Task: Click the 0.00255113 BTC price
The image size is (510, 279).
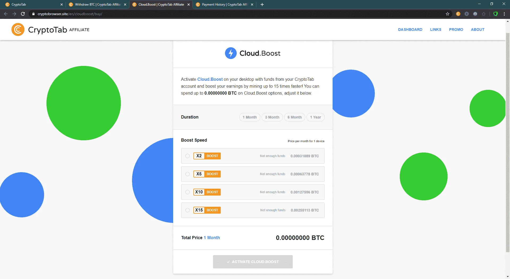Action: click(305, 210)
